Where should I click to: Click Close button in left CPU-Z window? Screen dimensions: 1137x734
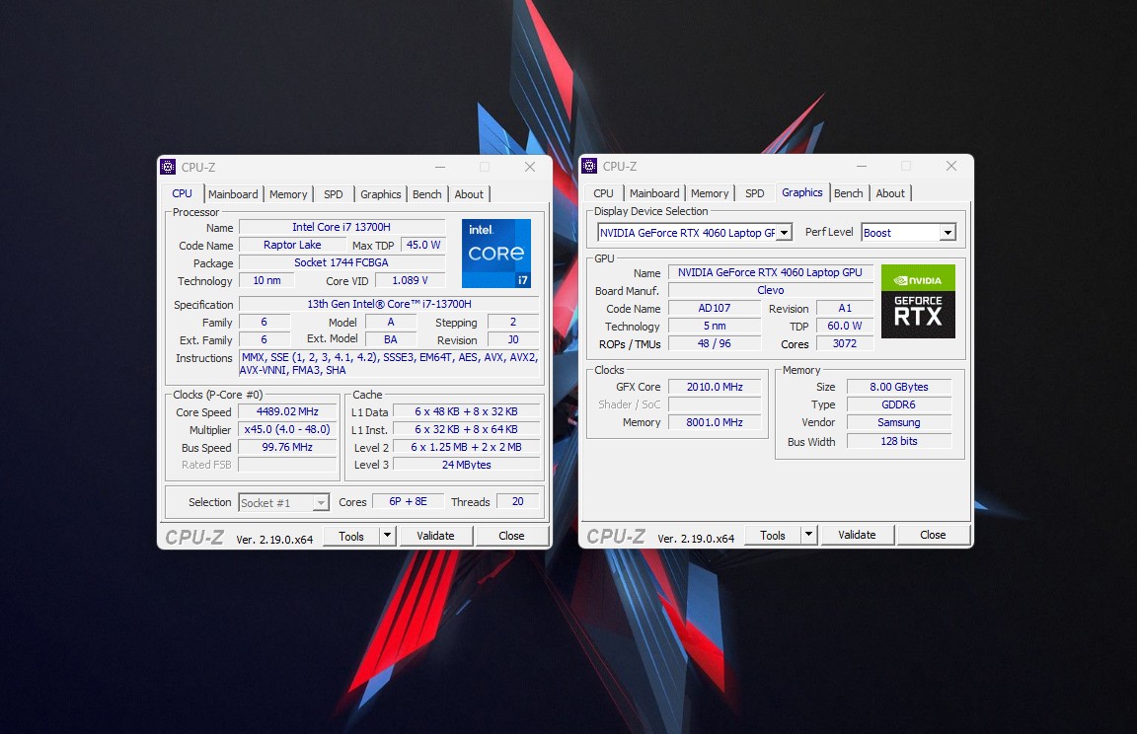511,536
